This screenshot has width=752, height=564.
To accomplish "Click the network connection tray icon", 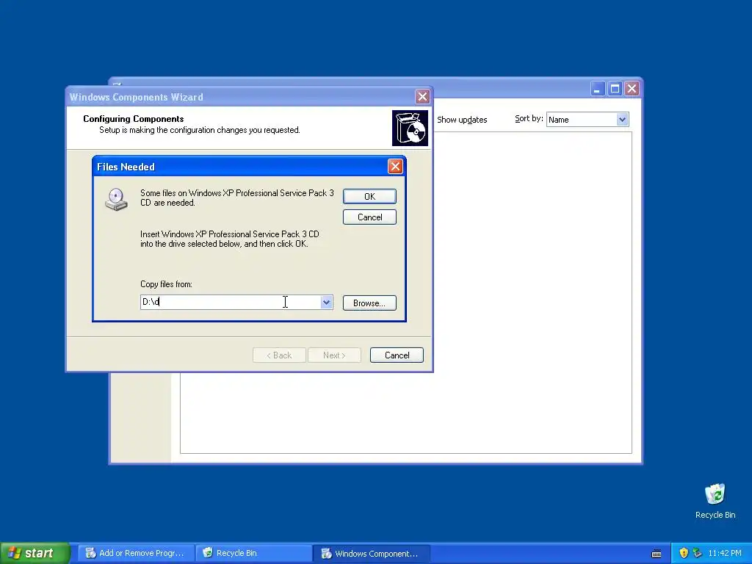I will tap(697, 553).
